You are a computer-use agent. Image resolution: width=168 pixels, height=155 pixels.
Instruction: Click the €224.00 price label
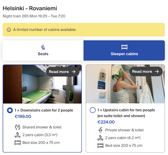coord(106,122)
